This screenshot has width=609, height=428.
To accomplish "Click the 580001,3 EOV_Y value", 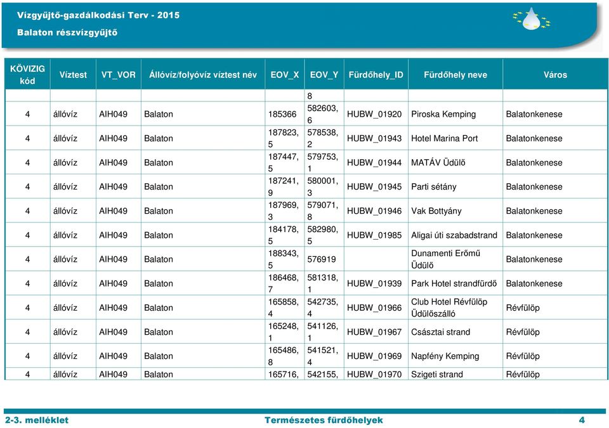I will pos(323,187).
